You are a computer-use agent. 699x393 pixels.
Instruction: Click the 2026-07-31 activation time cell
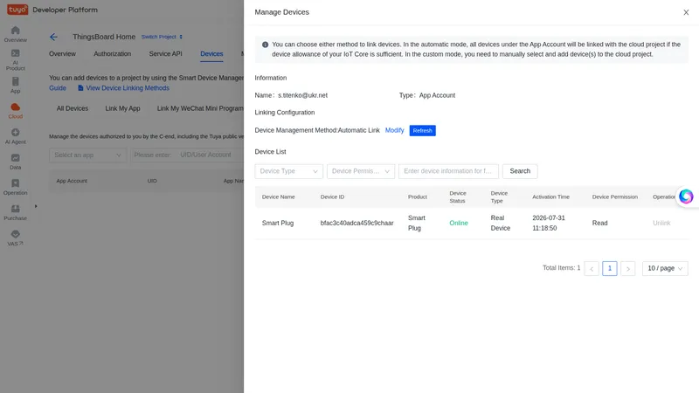click(549, 223)
